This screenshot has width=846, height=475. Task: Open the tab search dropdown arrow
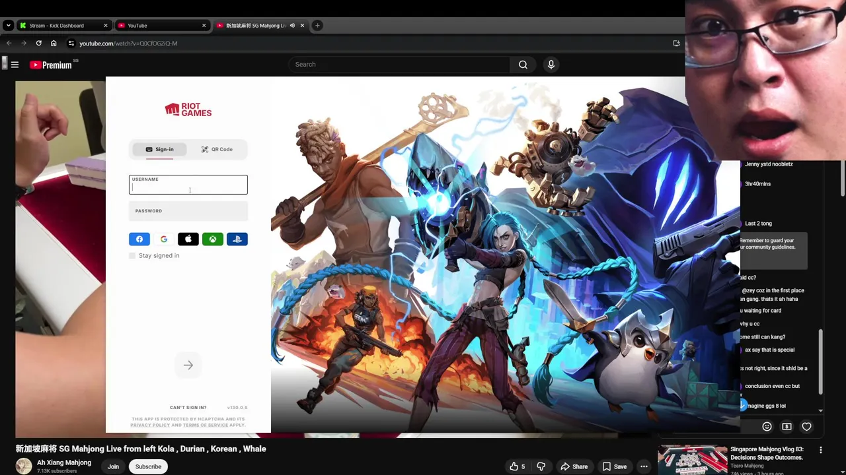point(8,26)
